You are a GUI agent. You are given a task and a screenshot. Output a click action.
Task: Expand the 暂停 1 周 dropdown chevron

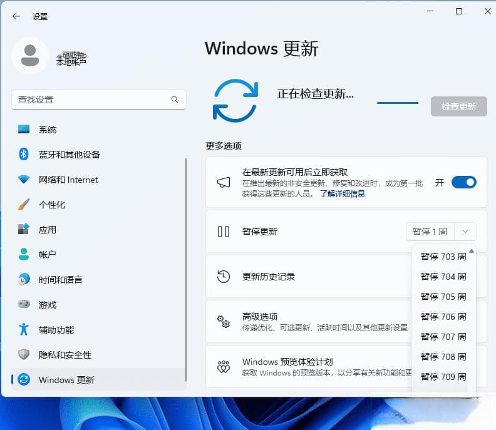(x=465, y=232)
